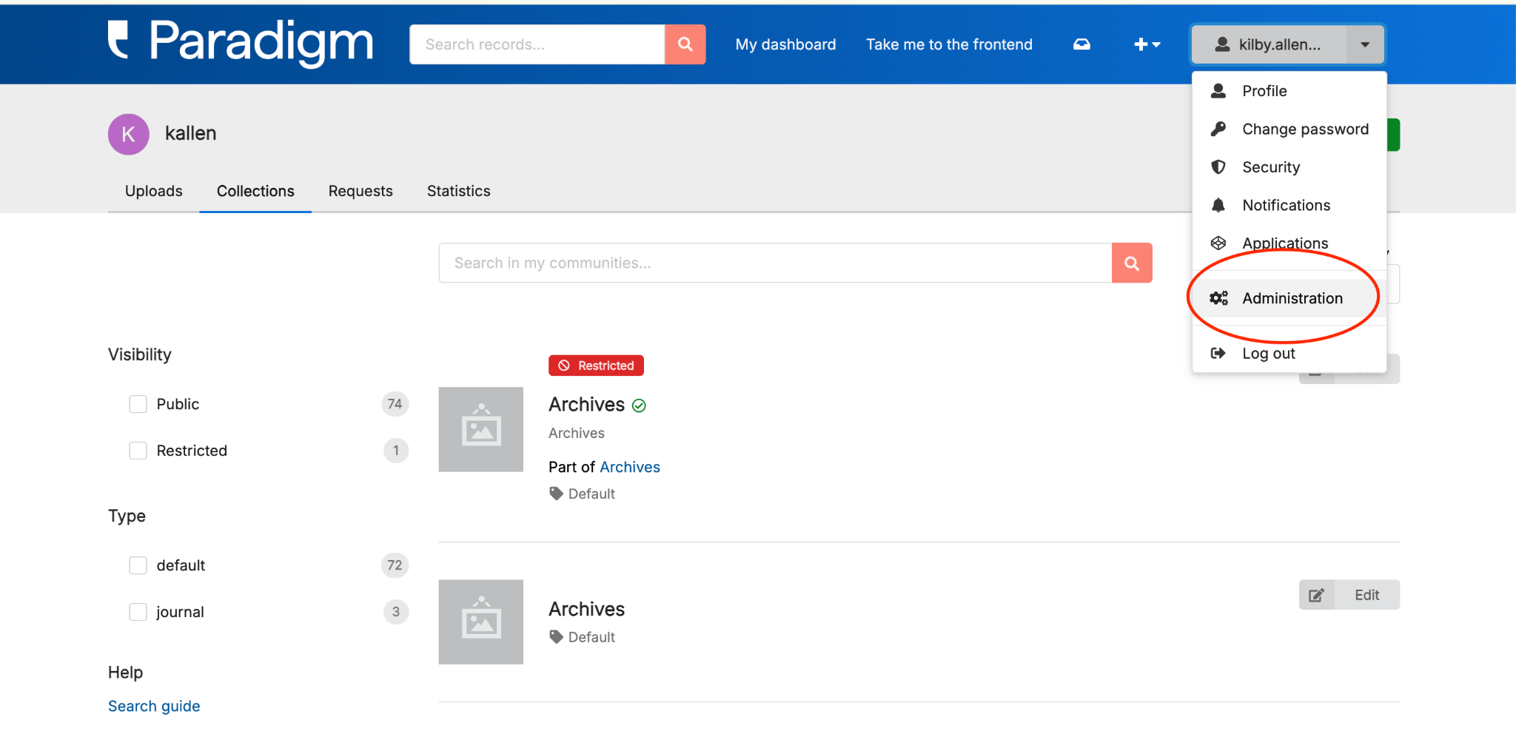Click Edit on the second Archives collection
Screen dimensions: 1516x731
pos(1349,595)
